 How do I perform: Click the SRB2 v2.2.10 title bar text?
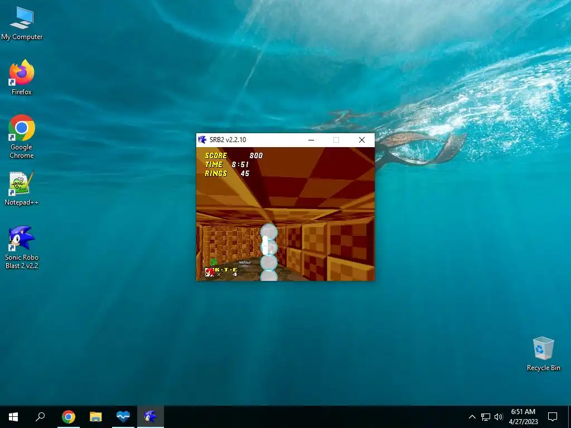(x=228, y=140)
